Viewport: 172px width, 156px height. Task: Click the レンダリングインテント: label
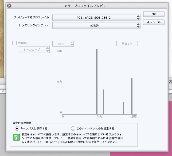tap(34, 25)
